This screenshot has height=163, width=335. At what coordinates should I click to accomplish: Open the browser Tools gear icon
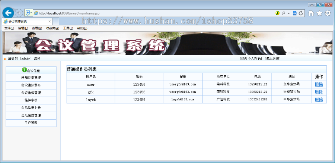[328, 13]
